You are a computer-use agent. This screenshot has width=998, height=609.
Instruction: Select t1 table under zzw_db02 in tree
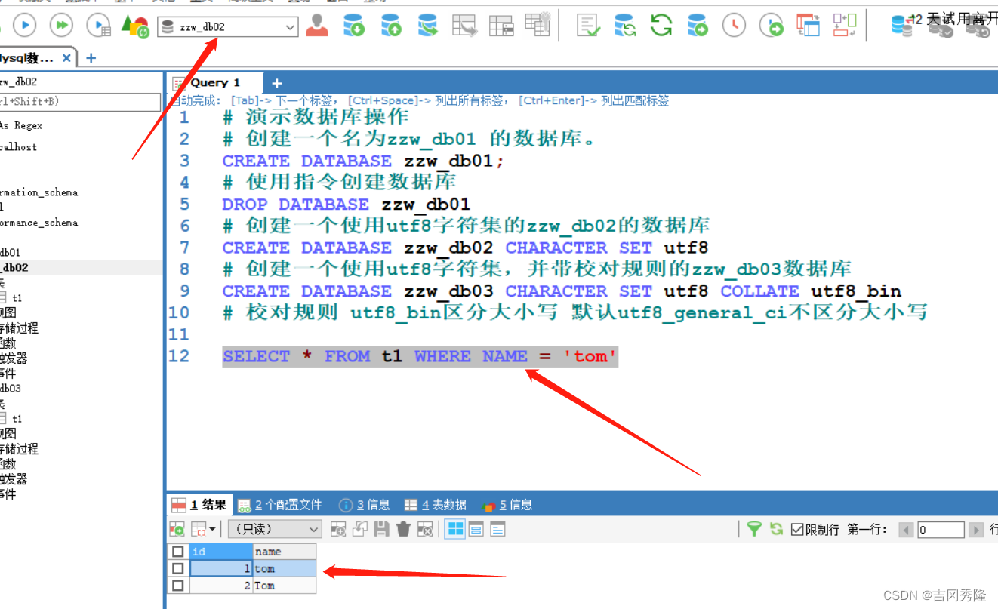(x=17, y=298)
